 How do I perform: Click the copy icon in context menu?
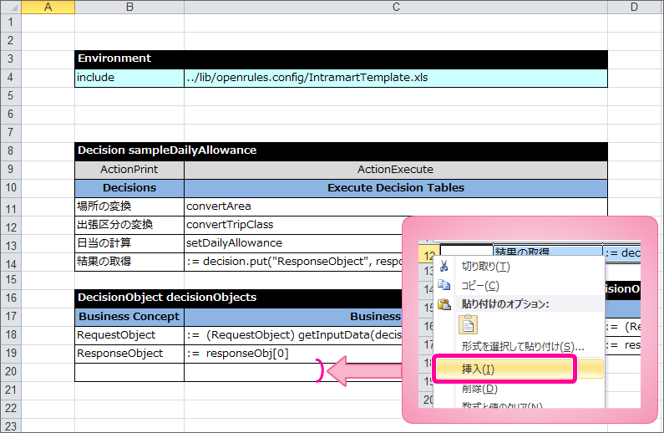coord(444,286)
